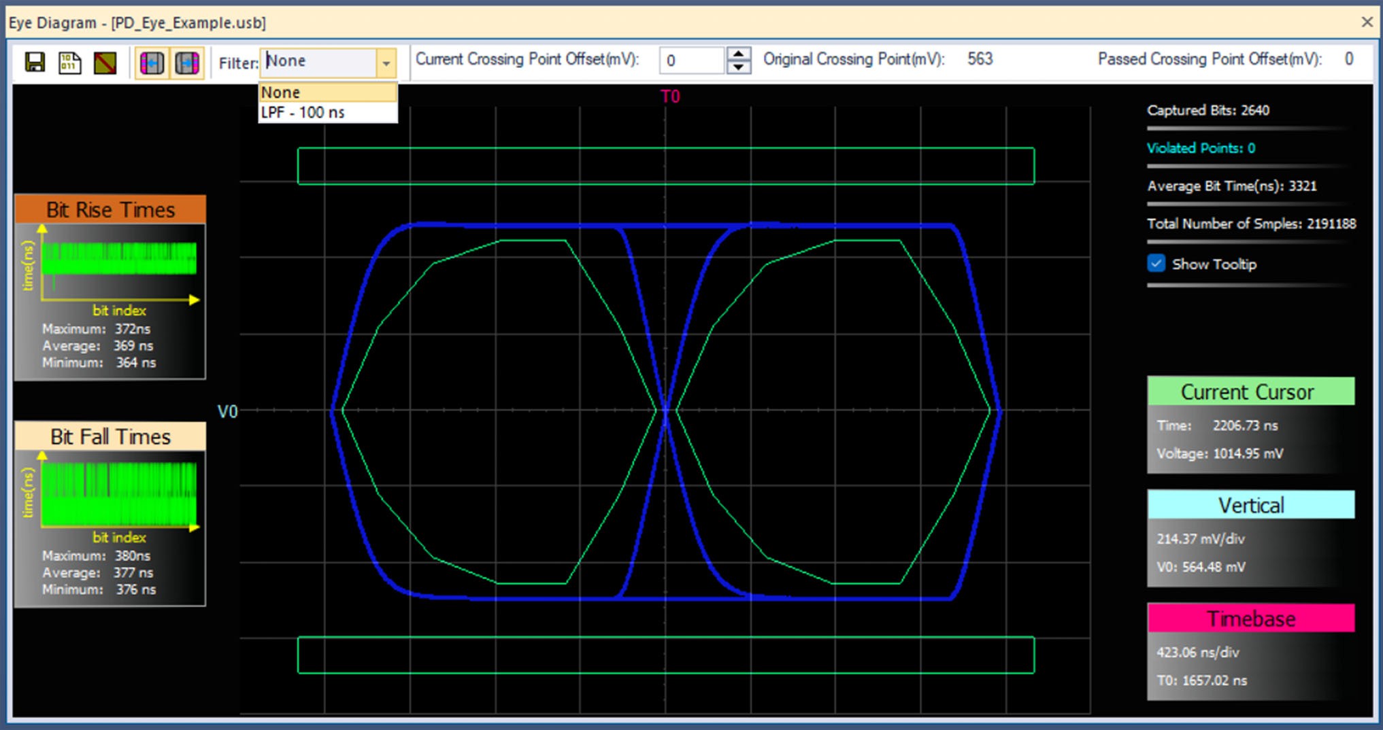Close the Eye Diagram window
Image resolution: width=1383 pixels, height=730 pixels.
(x=1367, y=22)
